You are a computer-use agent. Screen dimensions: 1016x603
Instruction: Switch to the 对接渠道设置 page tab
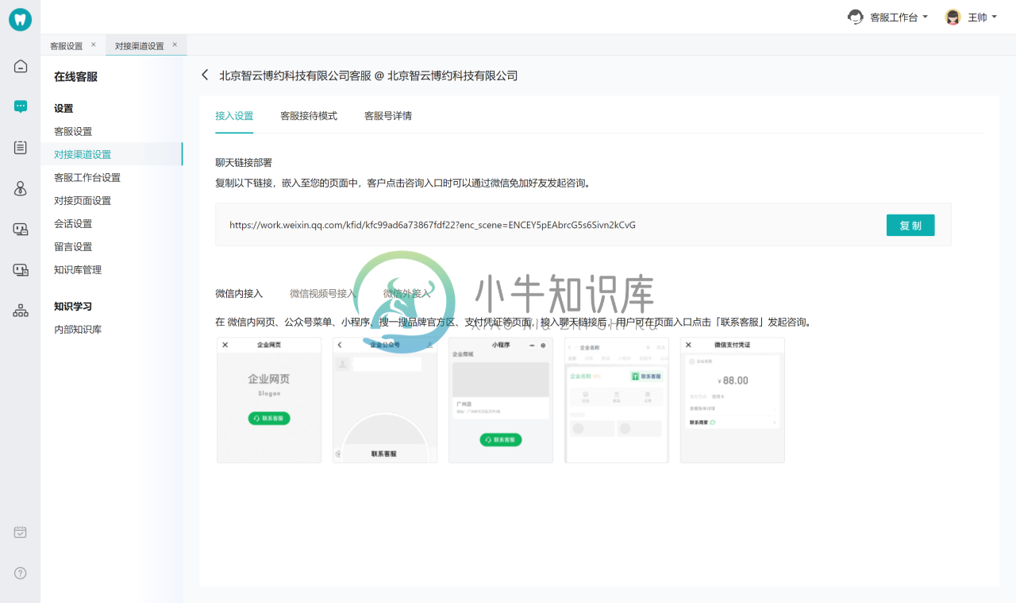point(140,46)
